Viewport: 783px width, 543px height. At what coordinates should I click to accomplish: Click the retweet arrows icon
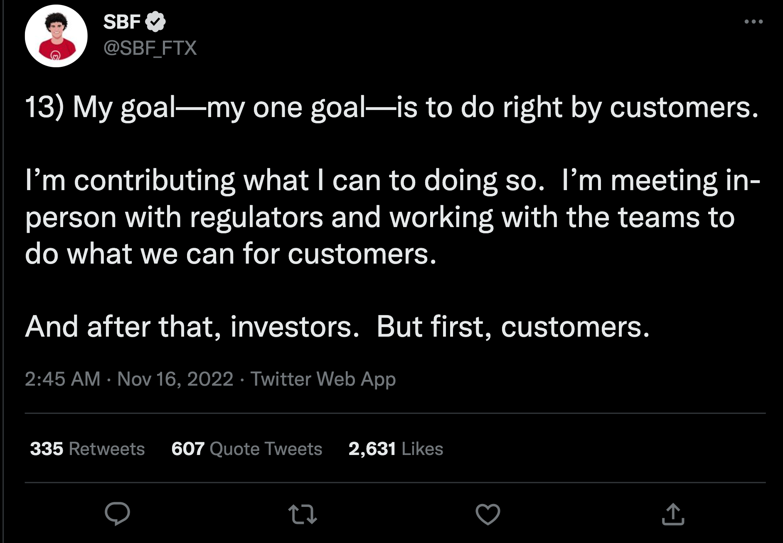point(303,514)
